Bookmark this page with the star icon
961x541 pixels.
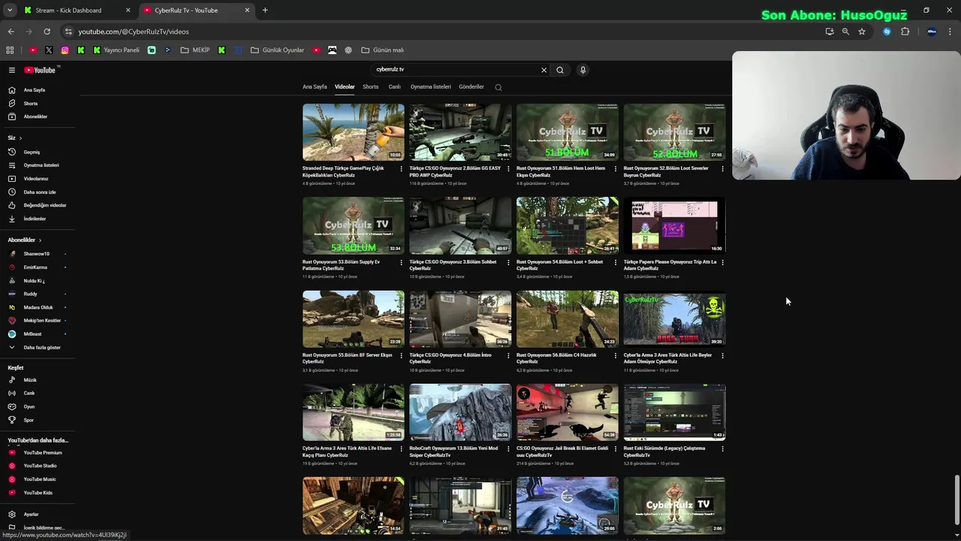(x=862, y=32)
